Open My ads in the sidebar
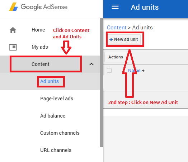188x162 pixels. (x=40, y=47)
